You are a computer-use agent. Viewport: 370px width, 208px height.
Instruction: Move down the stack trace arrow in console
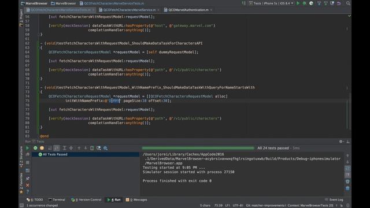pyautogui.click(x=347, y=162)
